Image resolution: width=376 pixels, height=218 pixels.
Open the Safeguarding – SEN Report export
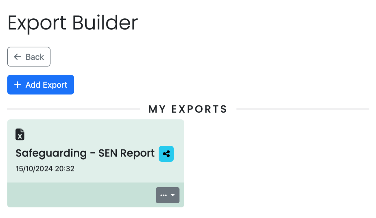click(85, 153)
